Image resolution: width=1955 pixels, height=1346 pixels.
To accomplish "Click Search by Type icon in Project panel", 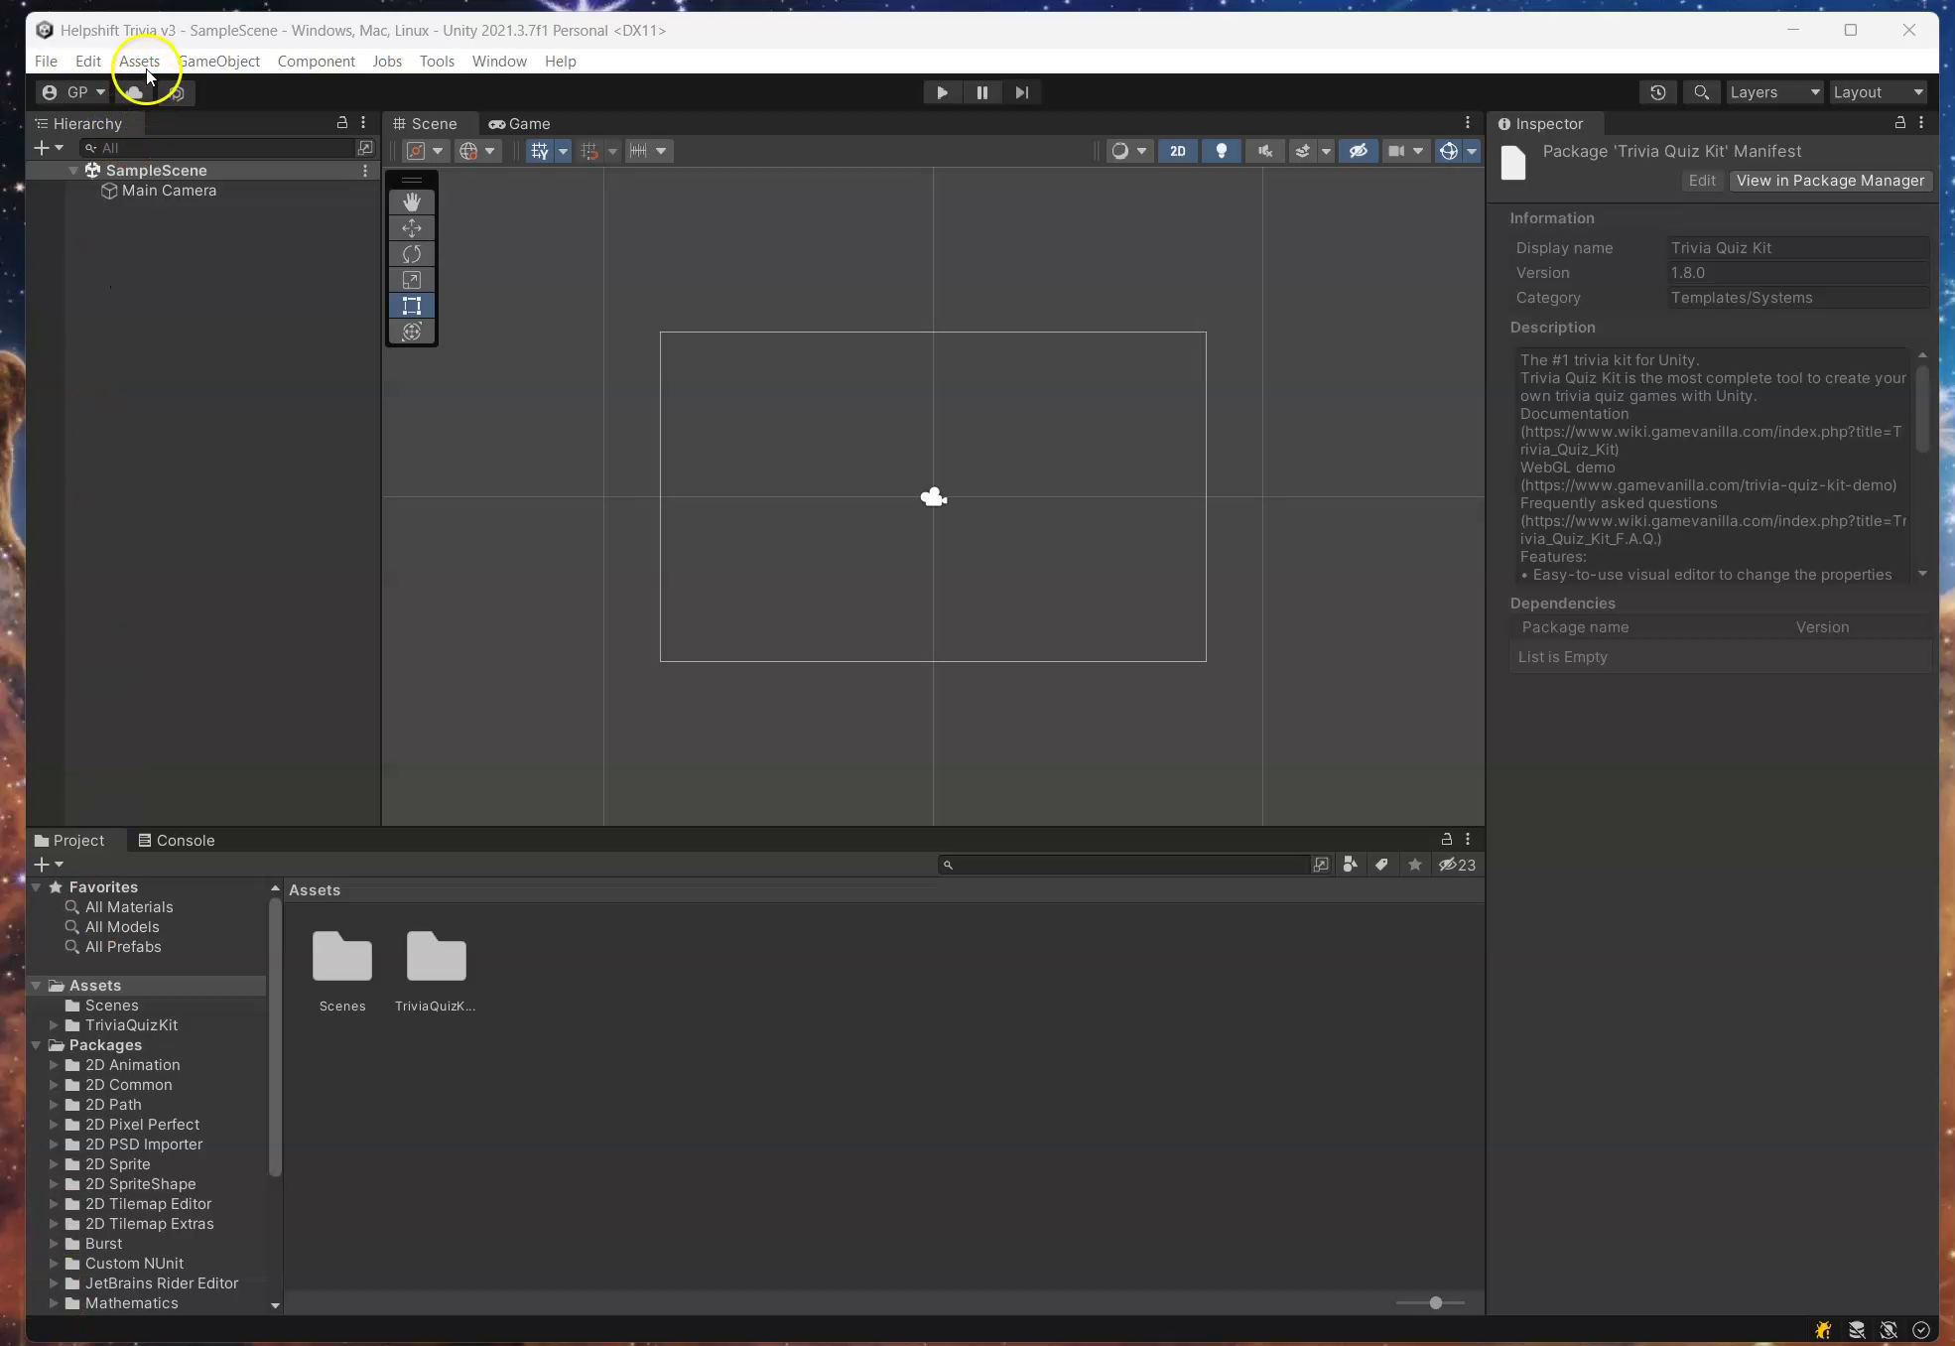I will [1350, 865].
